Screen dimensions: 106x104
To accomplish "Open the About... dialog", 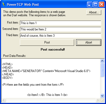I will click(94, 12).
